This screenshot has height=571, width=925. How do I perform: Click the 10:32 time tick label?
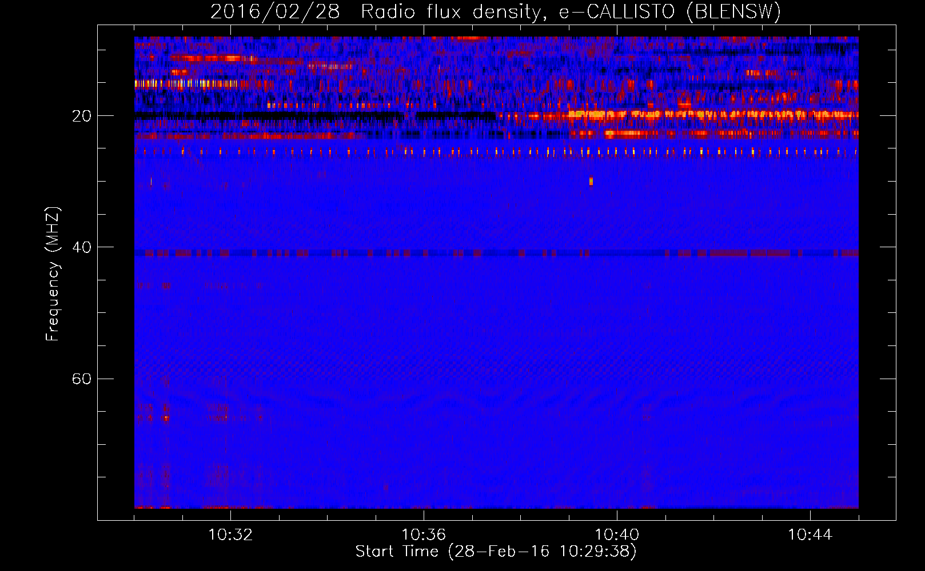(230, 535)
